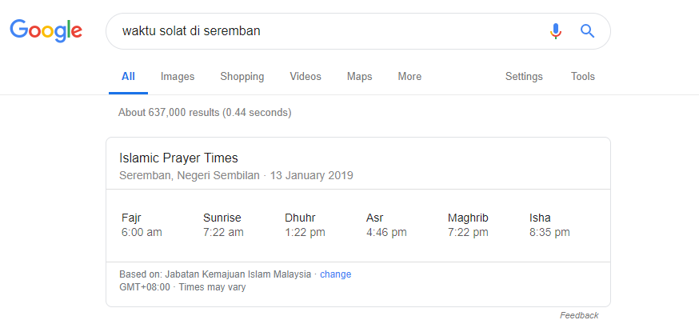The width and height of the screenshot is (699, 328).
Task: Click the search query text field
Action: tap(320, 31)
